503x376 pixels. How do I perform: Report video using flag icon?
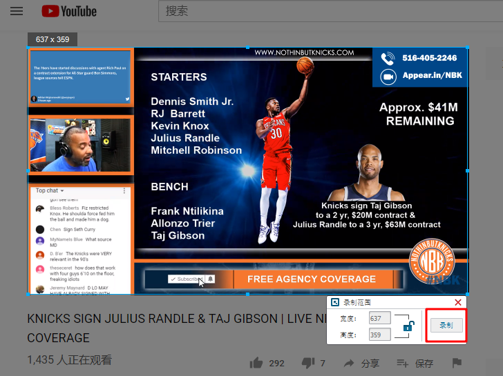click(457, 363)
